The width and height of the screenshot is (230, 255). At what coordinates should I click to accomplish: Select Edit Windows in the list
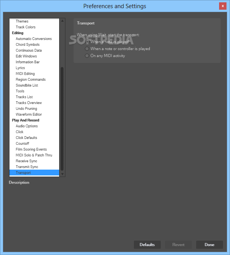click(34, 56)
